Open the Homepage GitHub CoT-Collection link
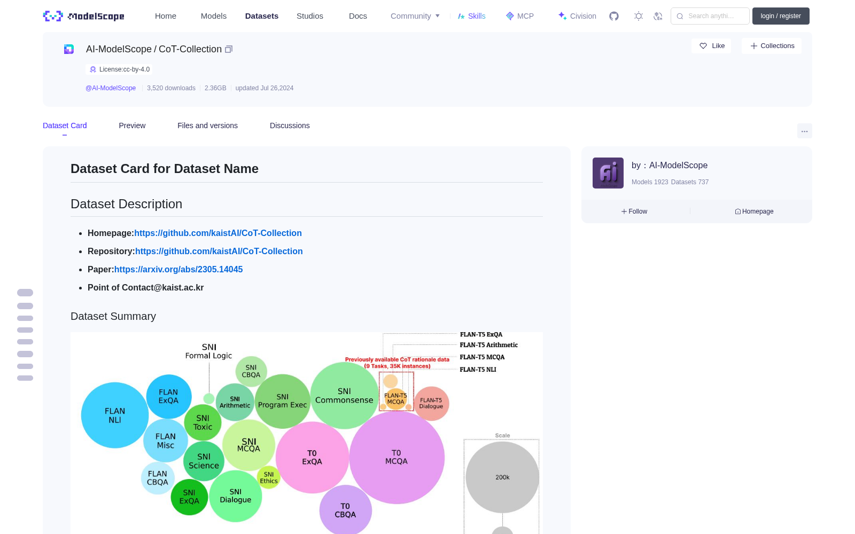855x534 pixels. pyautogui.click(x=218, y=233)
